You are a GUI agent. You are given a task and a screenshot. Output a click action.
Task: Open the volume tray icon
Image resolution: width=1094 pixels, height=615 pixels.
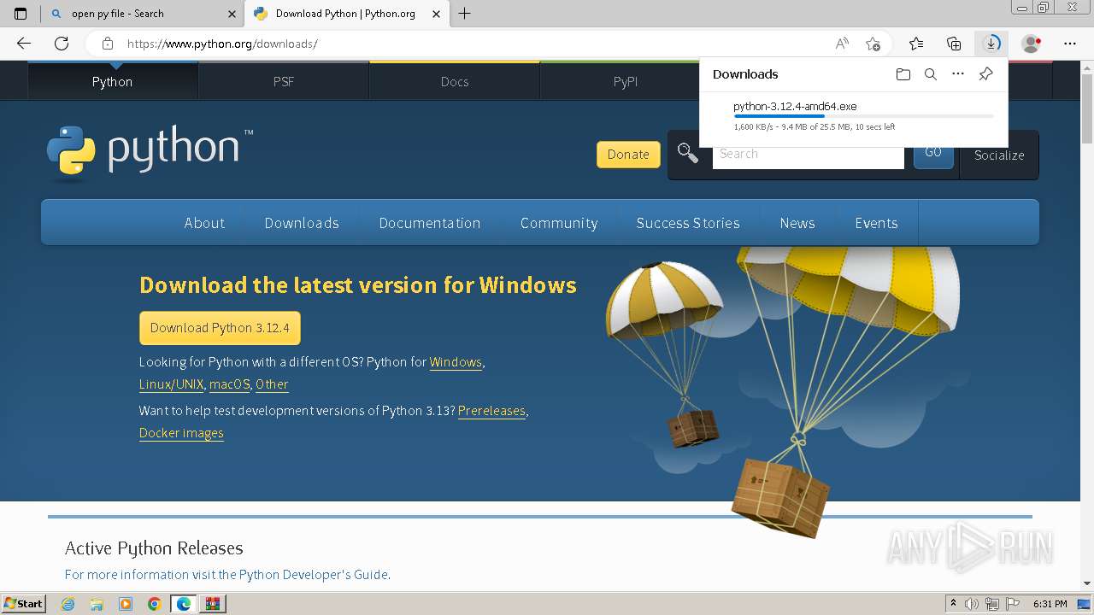tap(973, 604)
